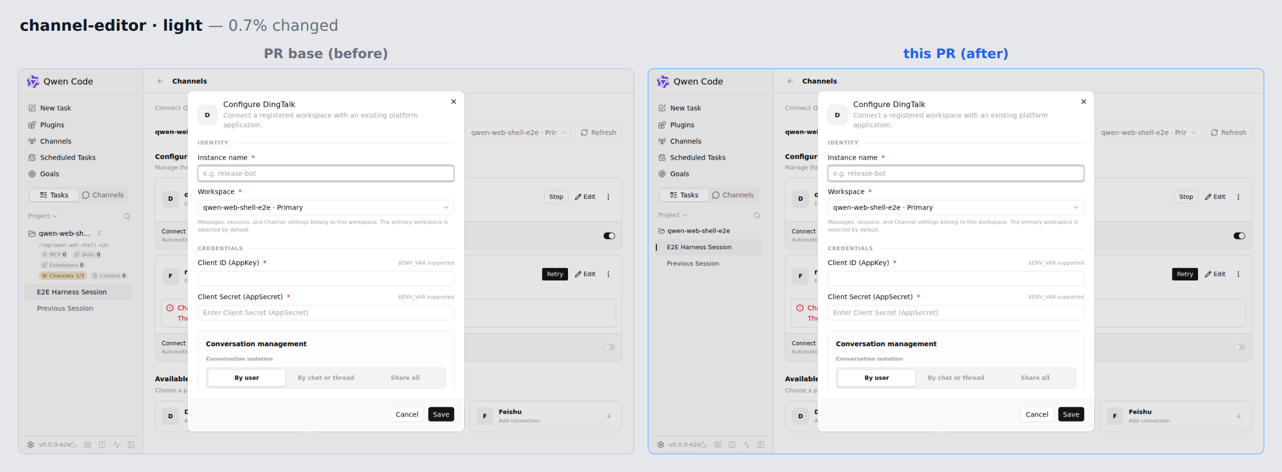Click the sidebar search magnifier in the after panel
The width and height of the screenshot is (1282, 472).
tap(757, 215)
